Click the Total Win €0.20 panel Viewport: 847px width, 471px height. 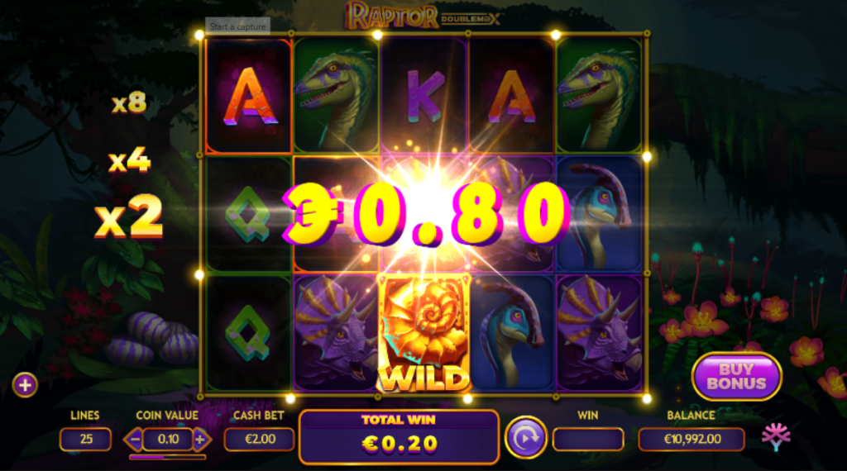[400, 436]
